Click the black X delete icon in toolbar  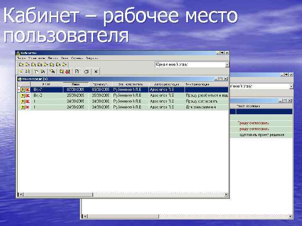coord(96,72)
